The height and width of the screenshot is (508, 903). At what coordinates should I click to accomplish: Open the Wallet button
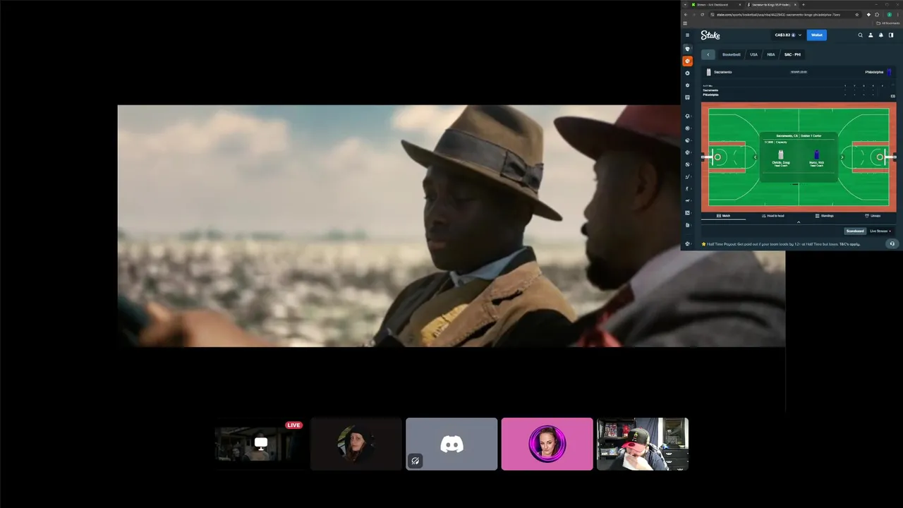pyautogui.click(x=817, y=35)
